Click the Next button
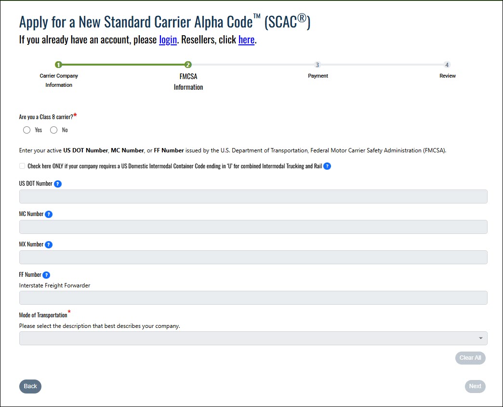This screenshot has width=503, height=407. pos(475,386)
